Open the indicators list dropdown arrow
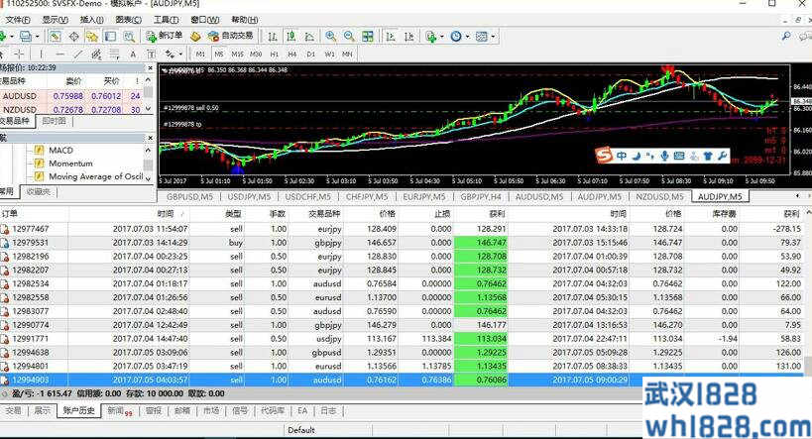 pyautogui.click(x=443, y=37)
